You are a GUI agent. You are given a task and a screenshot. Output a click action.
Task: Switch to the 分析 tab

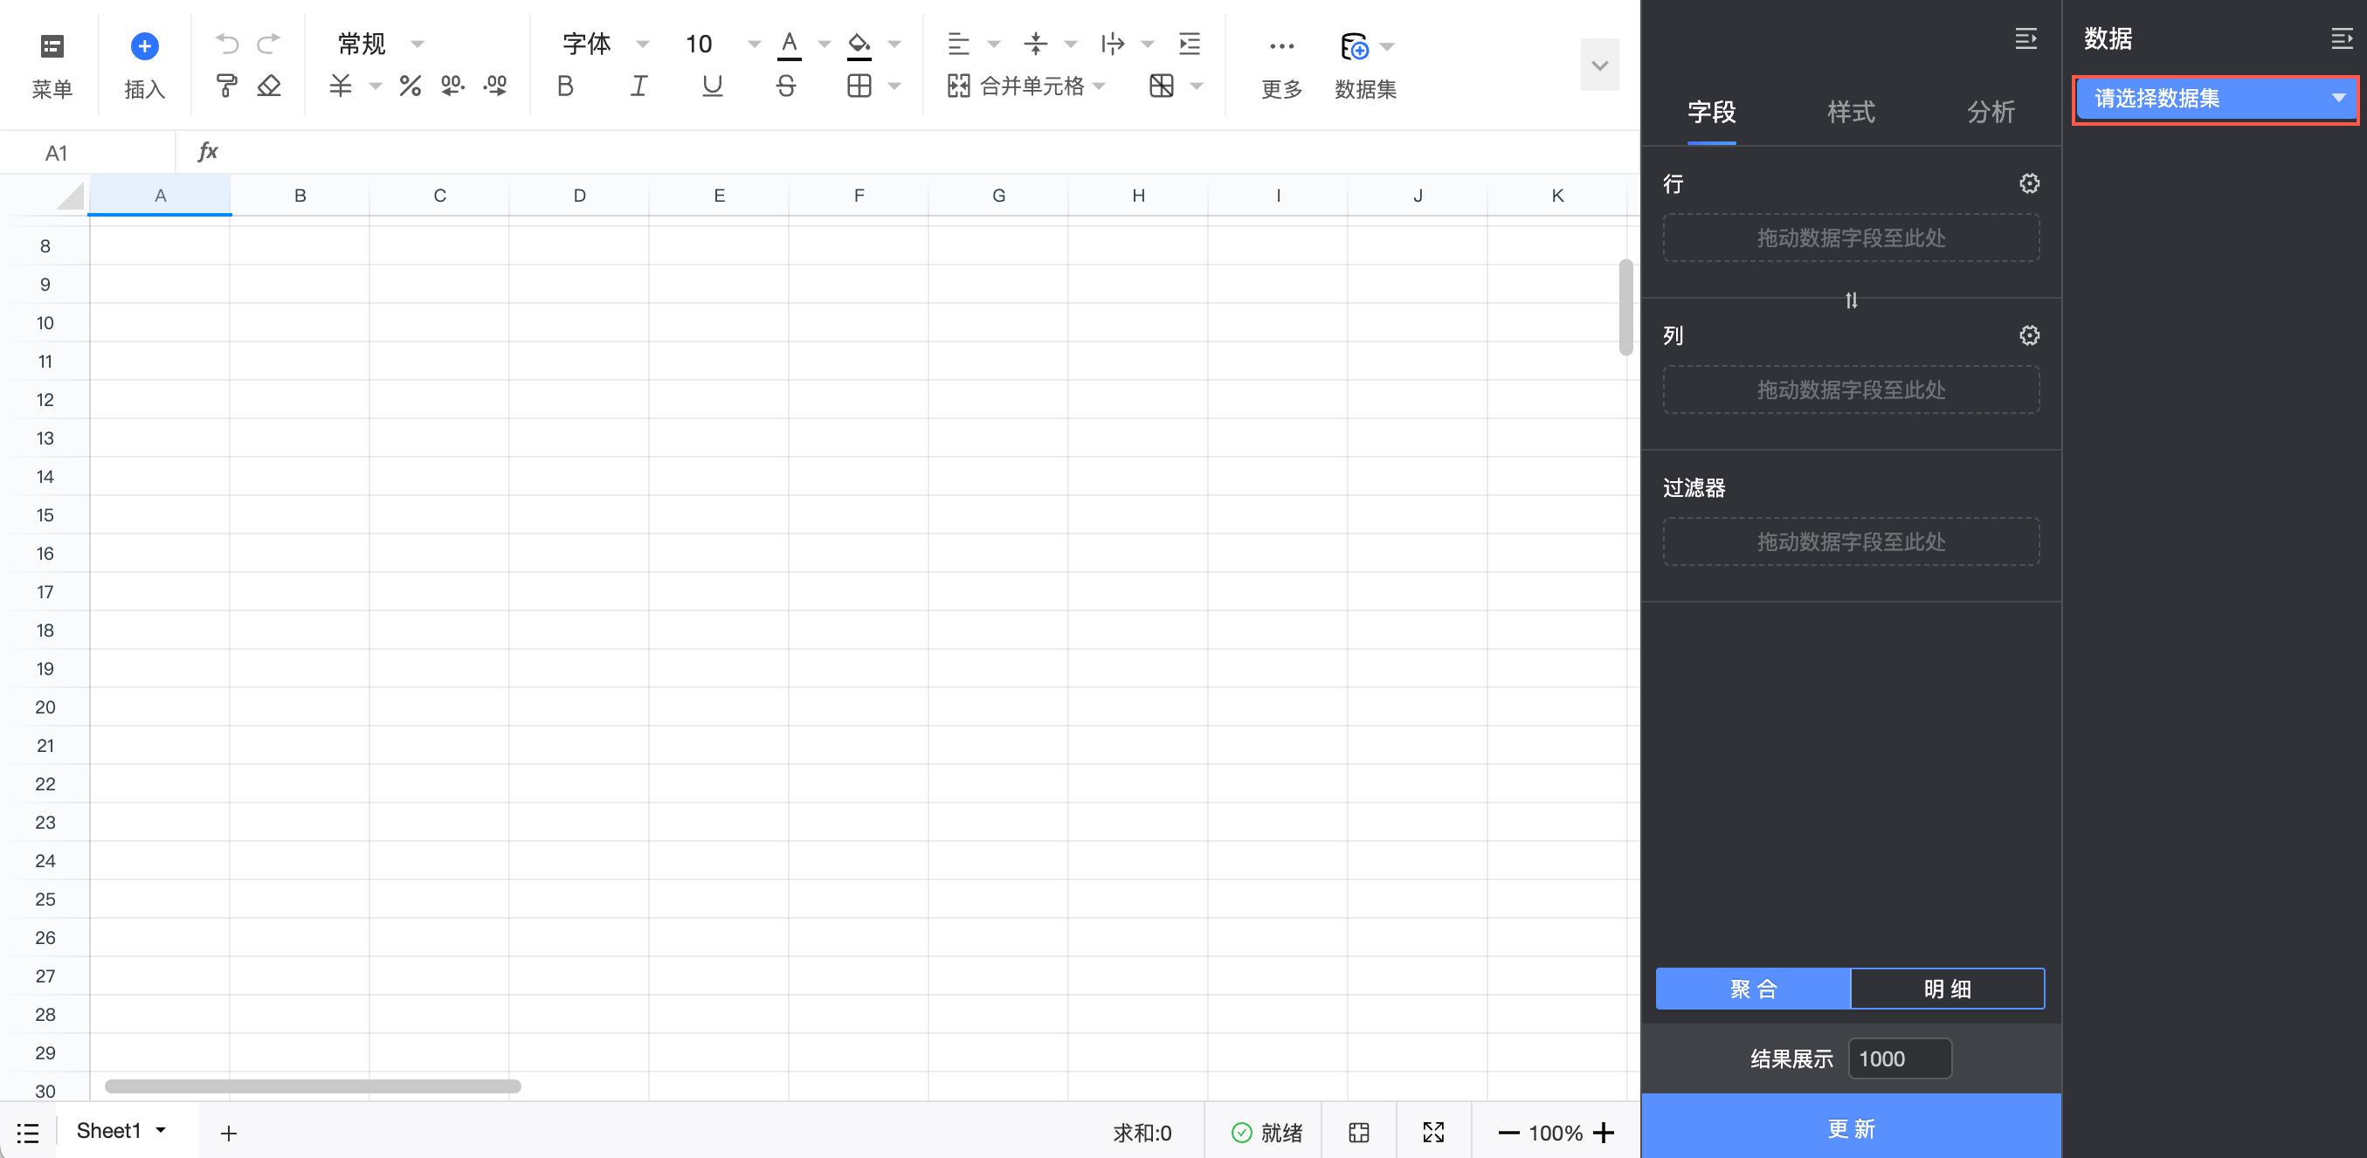(x=1990, y=112)
